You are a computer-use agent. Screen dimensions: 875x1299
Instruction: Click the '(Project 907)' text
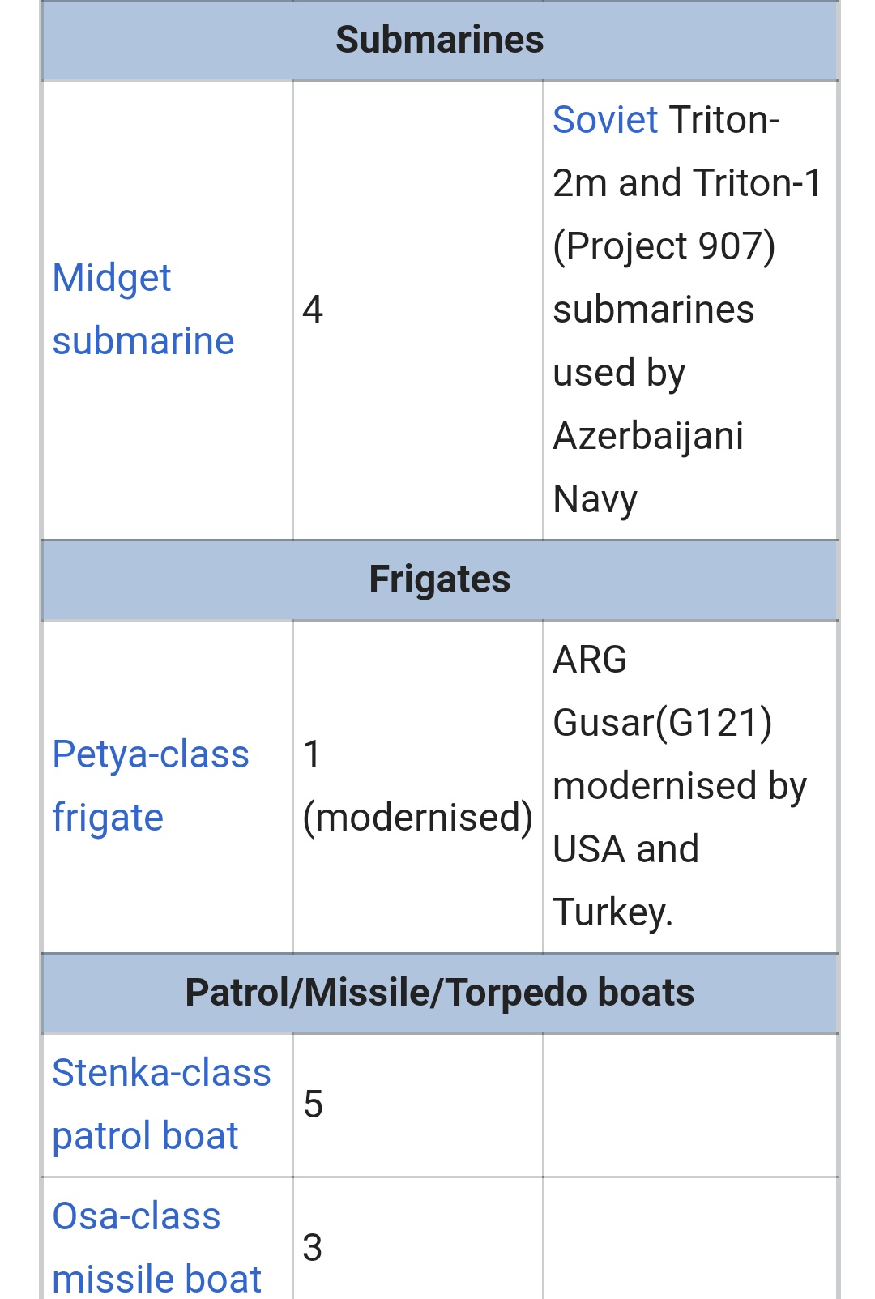tap(664, 246)
